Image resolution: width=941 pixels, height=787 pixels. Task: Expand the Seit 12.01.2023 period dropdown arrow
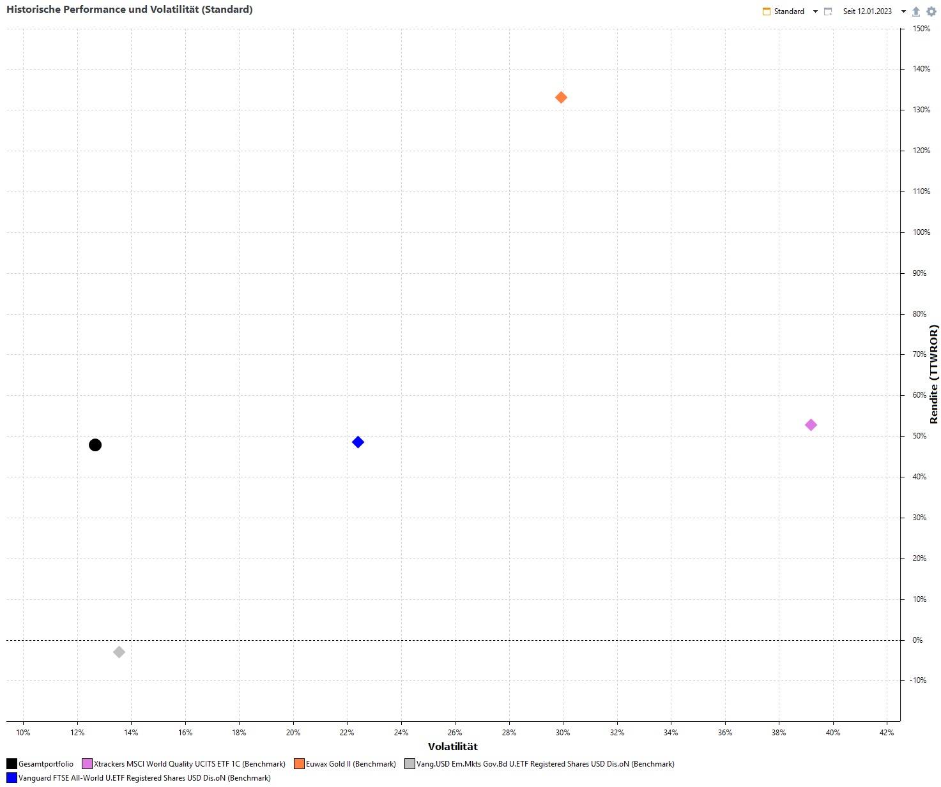[x=903, y=11]
